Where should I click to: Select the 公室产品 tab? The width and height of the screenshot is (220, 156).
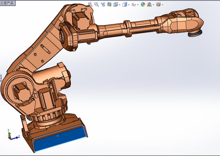pos(7,3)
